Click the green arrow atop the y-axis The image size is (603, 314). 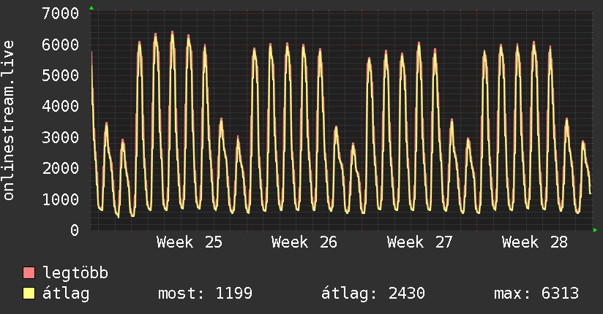pyautogui.click(x=91, y=8)
